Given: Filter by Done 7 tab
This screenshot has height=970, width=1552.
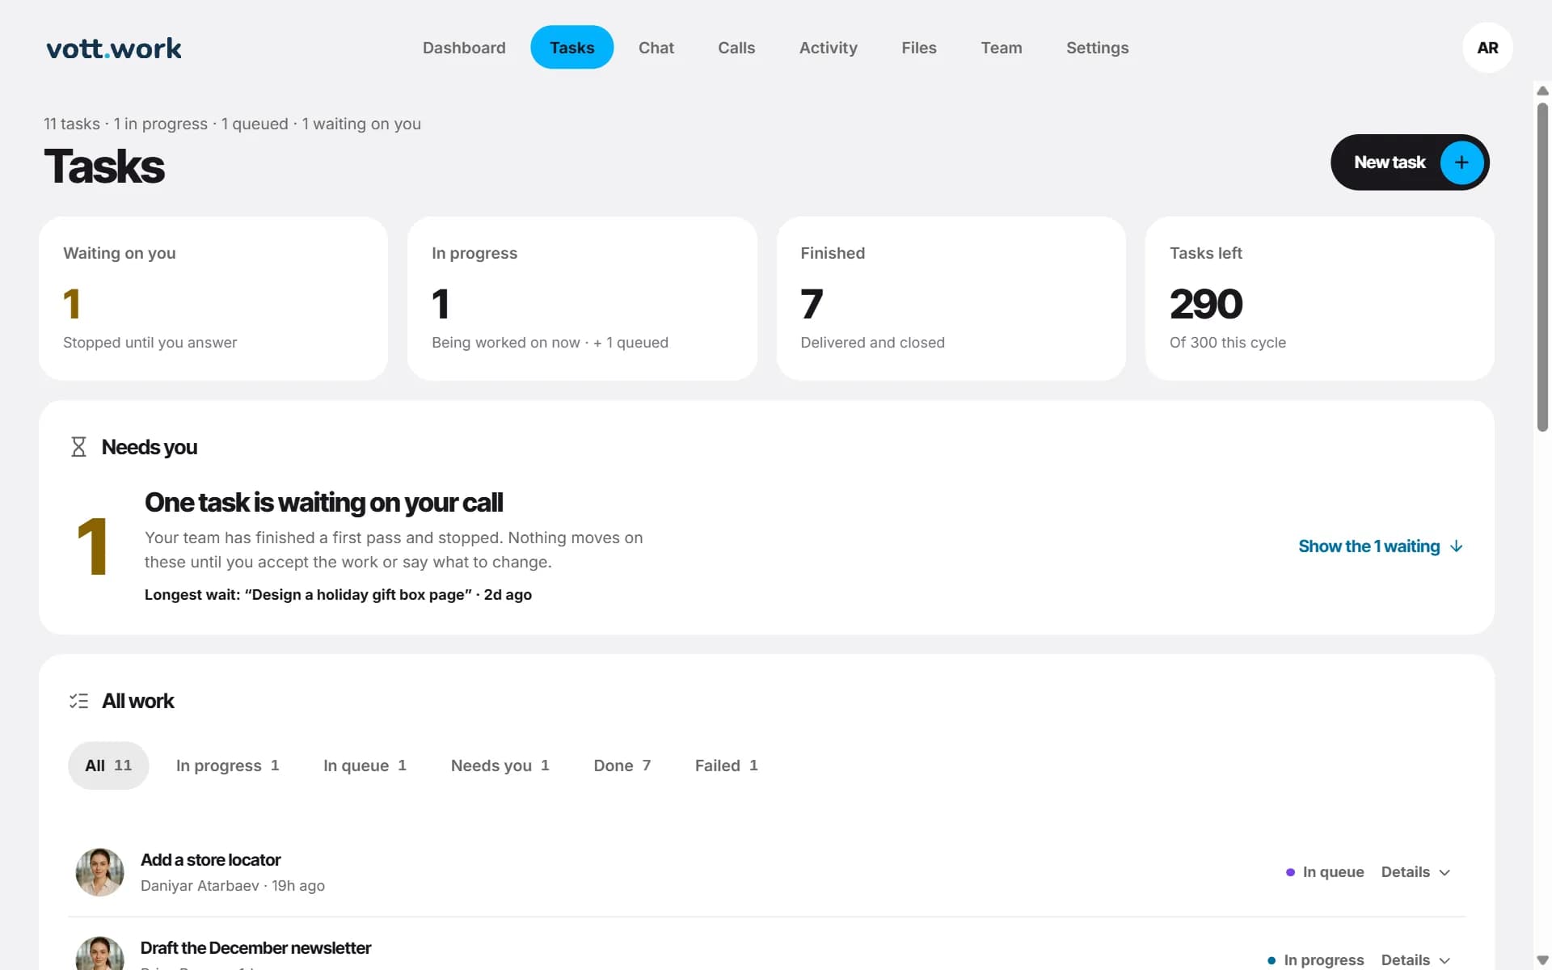Looking at the screenshot, I should (622, 765).
